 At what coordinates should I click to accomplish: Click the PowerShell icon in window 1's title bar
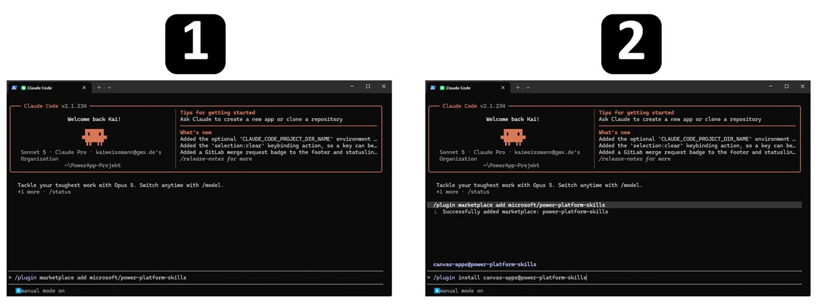click(14, 87)
